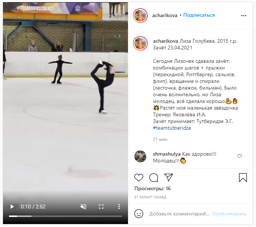The width and height of the screenshot is (256, 227).
Task: Play the video
Action: [x=12, y=207]
